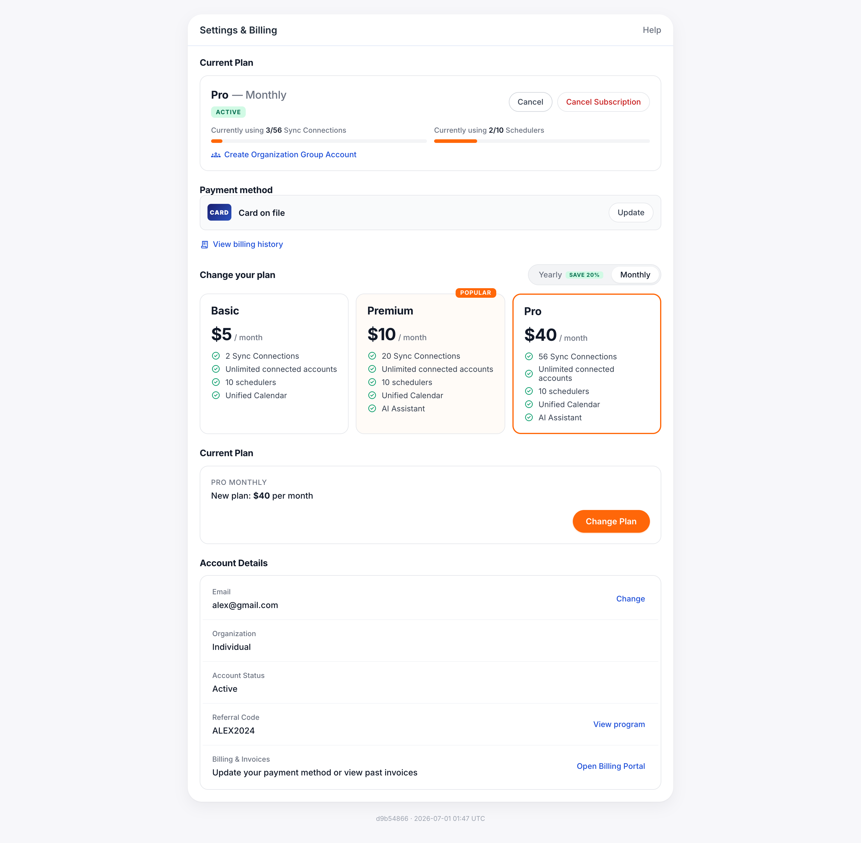
Task: Click the orange Change Plan button
Action: pyautogui.click(x=611, y=522)
